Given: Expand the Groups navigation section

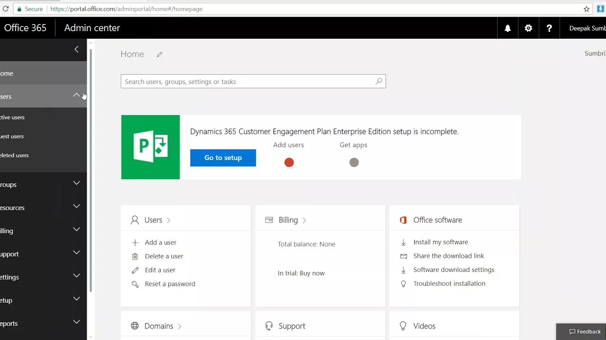Looking at the screenshot, I should [x=77, y=183].
